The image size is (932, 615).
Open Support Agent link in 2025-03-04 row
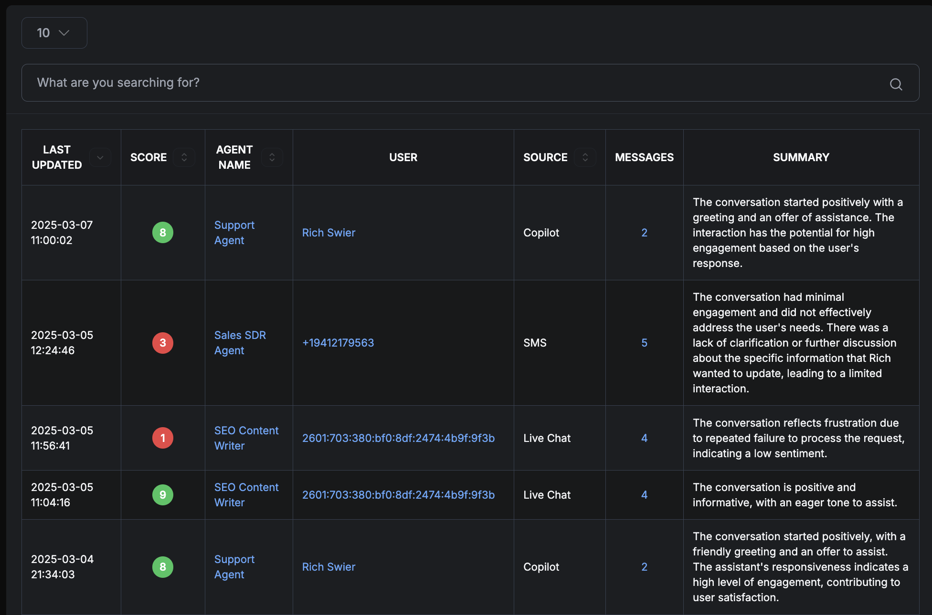click(x=234, y=567)
